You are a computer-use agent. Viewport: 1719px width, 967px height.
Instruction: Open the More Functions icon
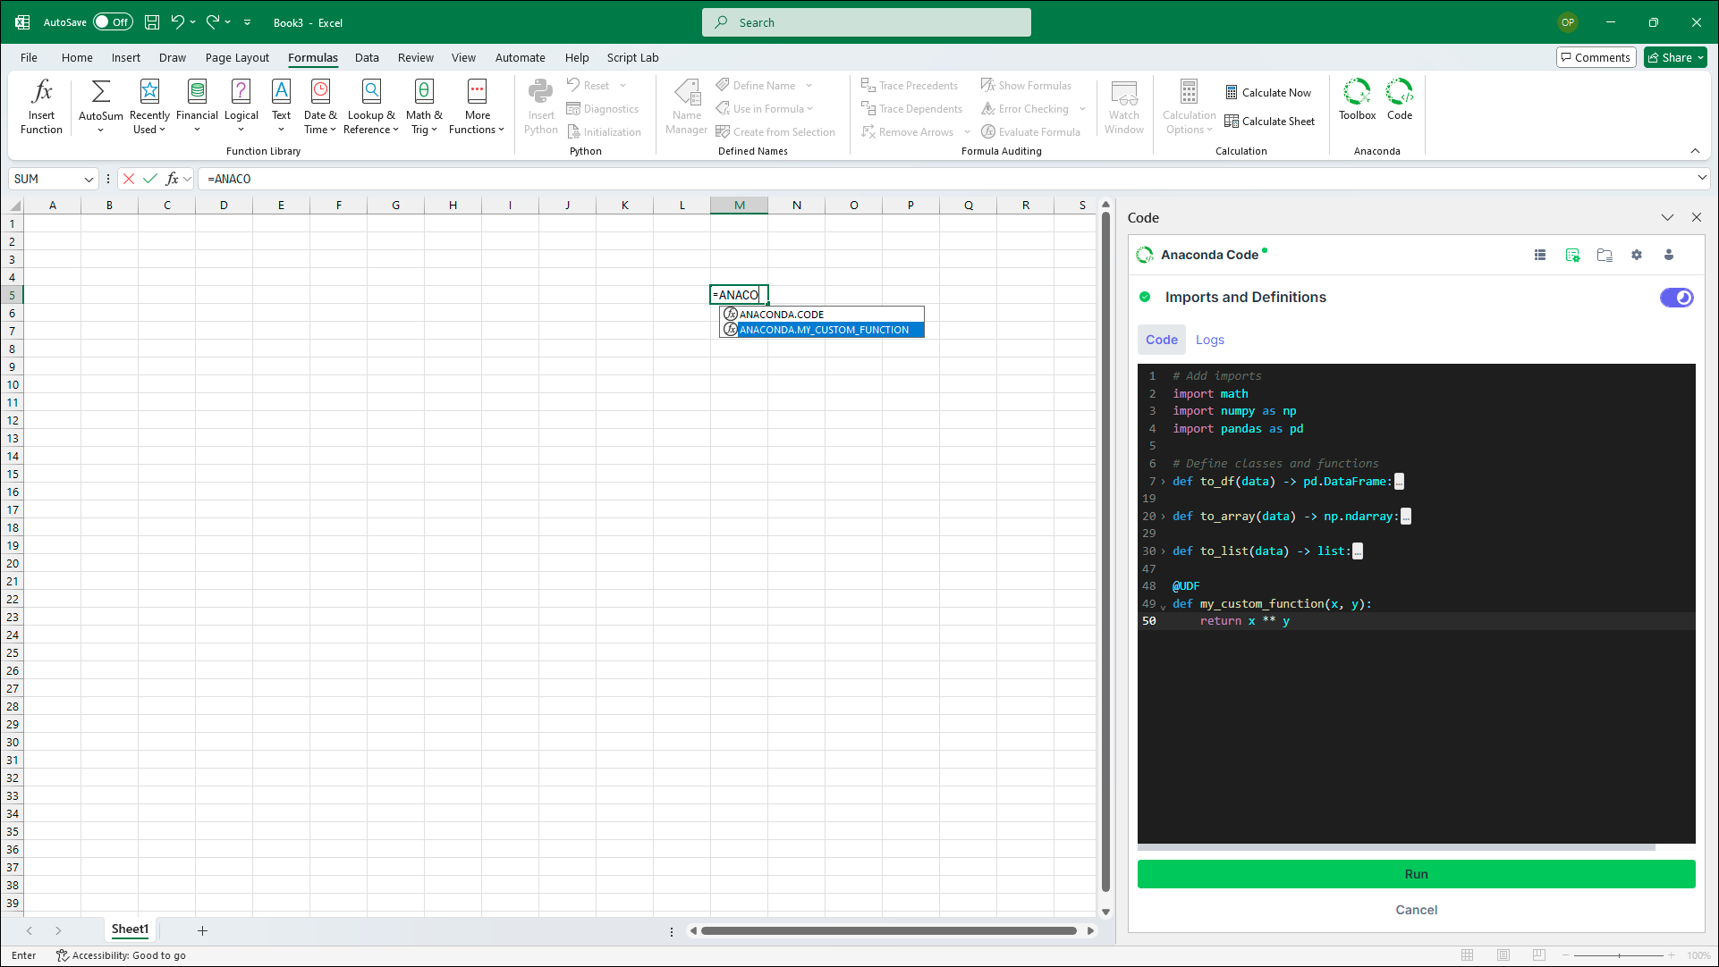coord(477,106)
